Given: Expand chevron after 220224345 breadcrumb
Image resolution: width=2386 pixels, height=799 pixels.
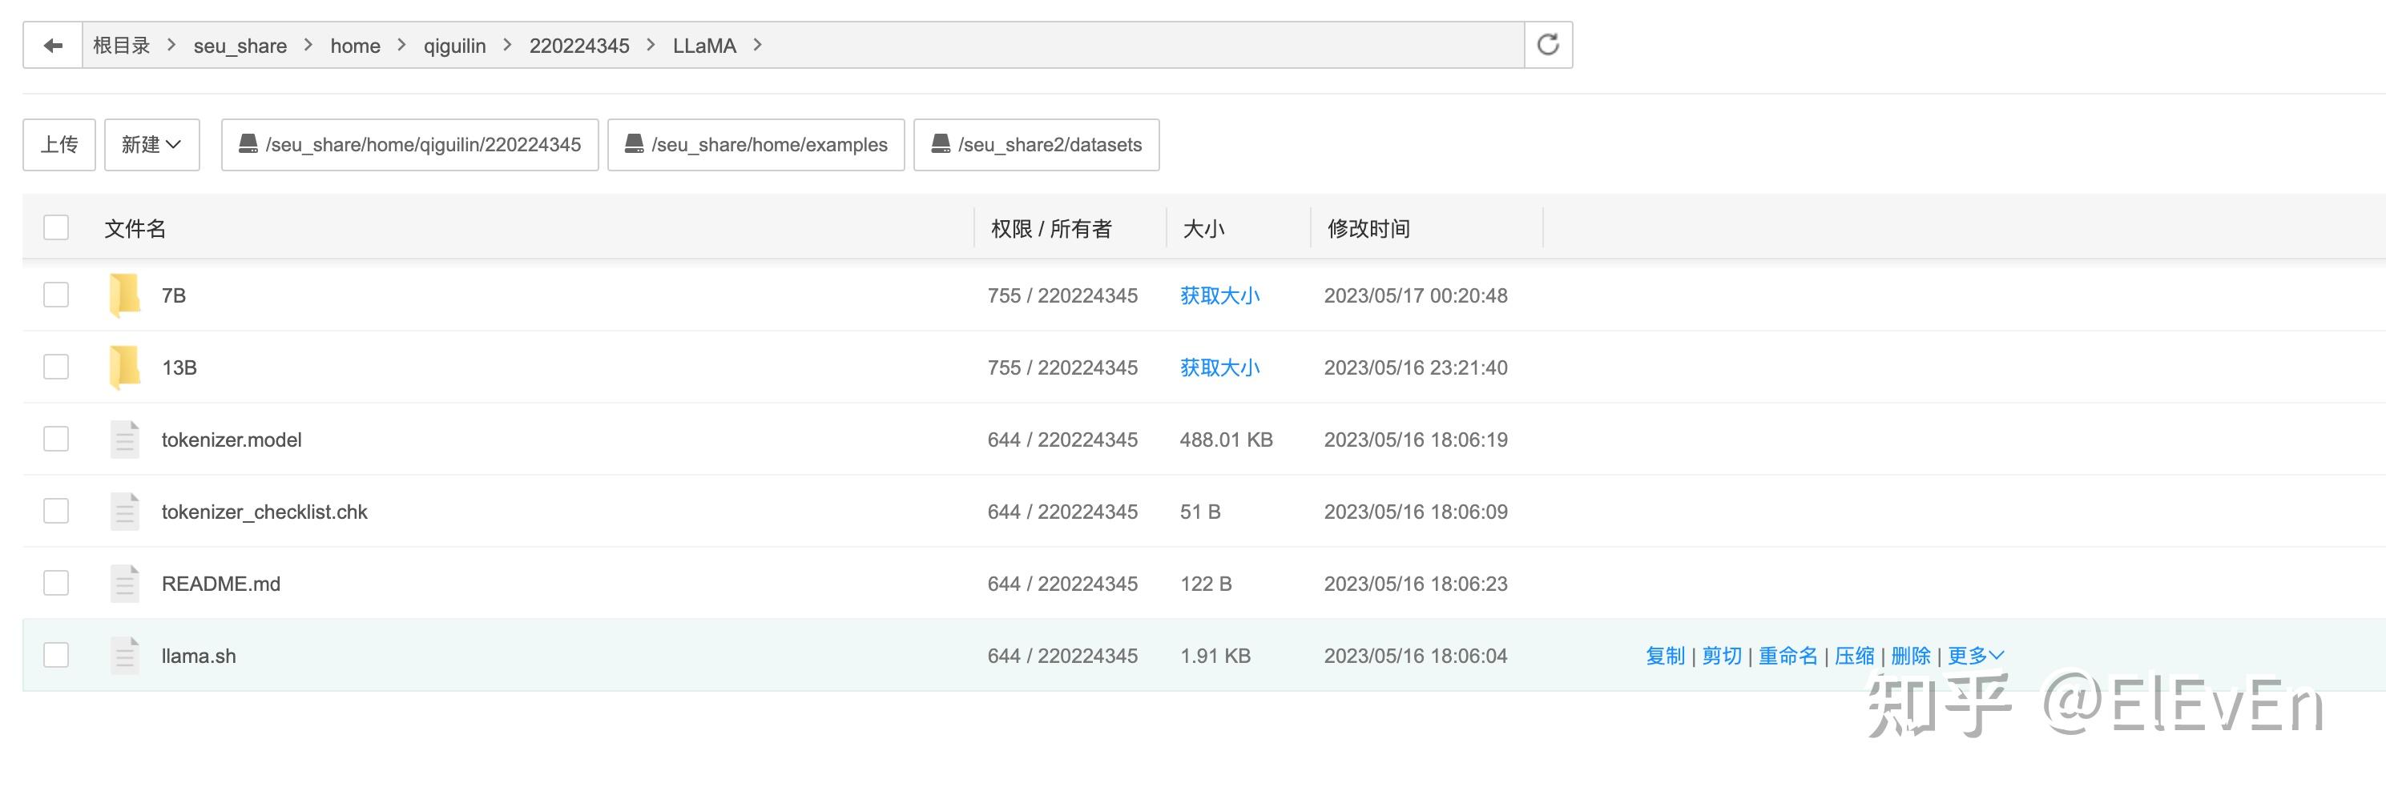Looking at the screenshot, I should [651, 45].
